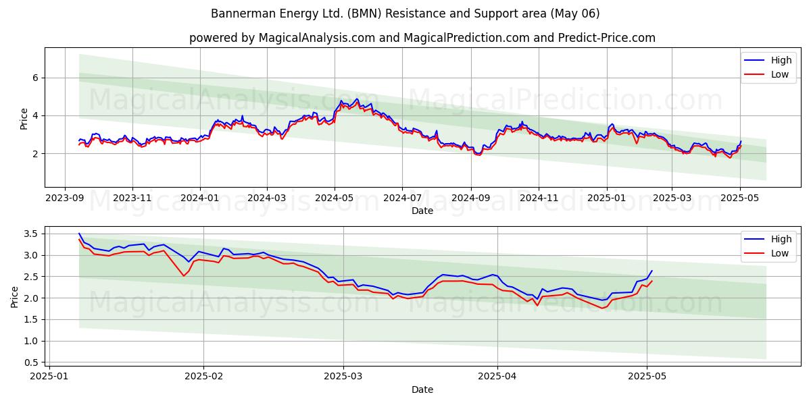Image resolution: width=811 pixels, height=405 pixels.
Task: Click the '2023-11' x-axis tick label
Action: click(x=132, y=198)
